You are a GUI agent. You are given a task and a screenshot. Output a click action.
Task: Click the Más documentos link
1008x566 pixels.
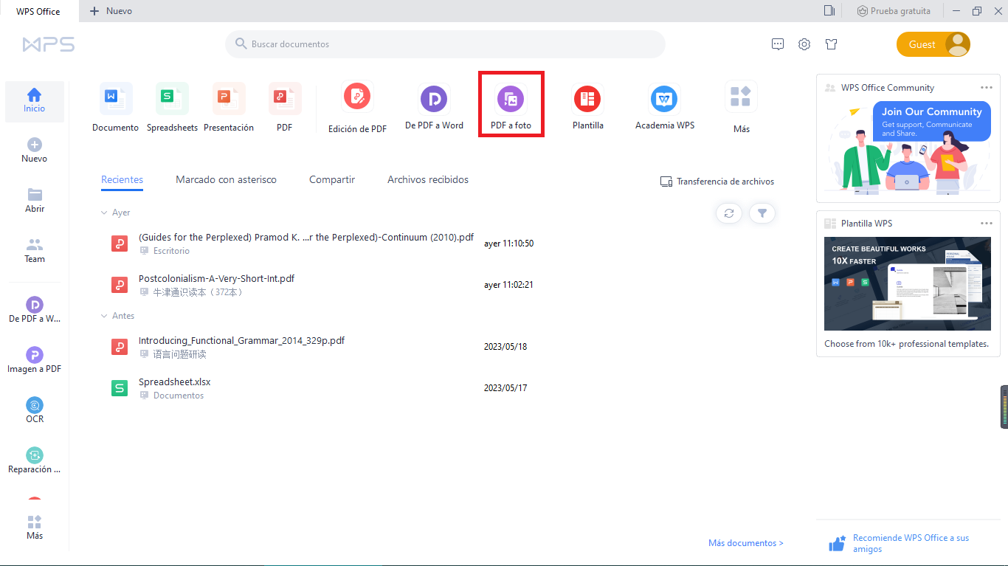(745, 543)
